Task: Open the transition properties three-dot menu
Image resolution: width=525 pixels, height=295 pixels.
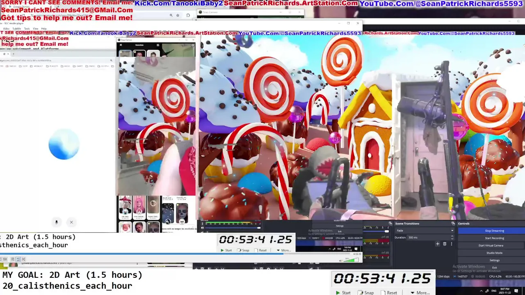Action: [x=452, y=244]
